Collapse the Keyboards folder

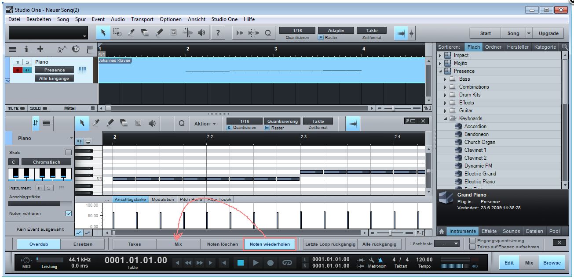click(445, 118)
